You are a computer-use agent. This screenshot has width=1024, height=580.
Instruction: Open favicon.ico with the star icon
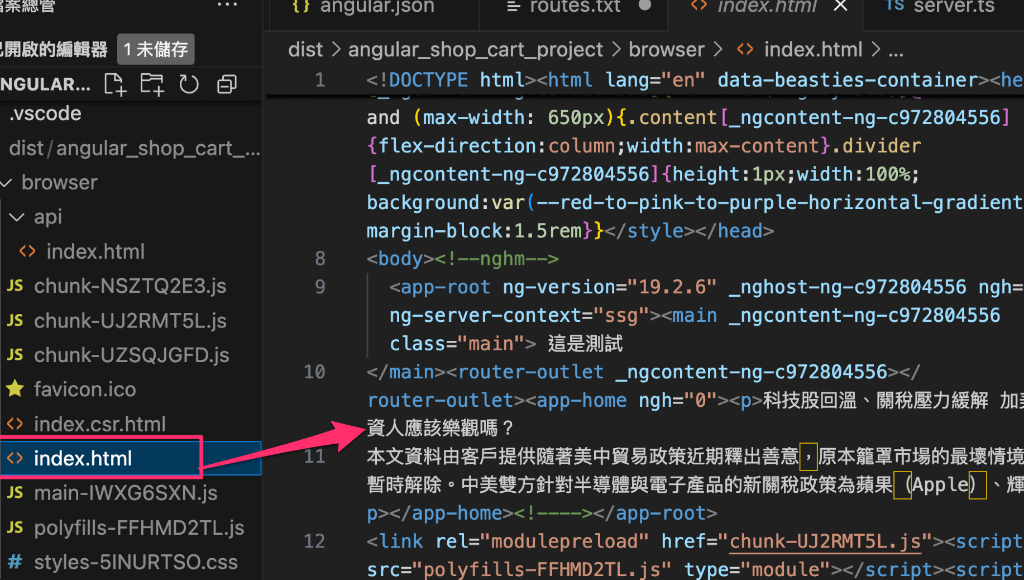[x=85, y=389]
